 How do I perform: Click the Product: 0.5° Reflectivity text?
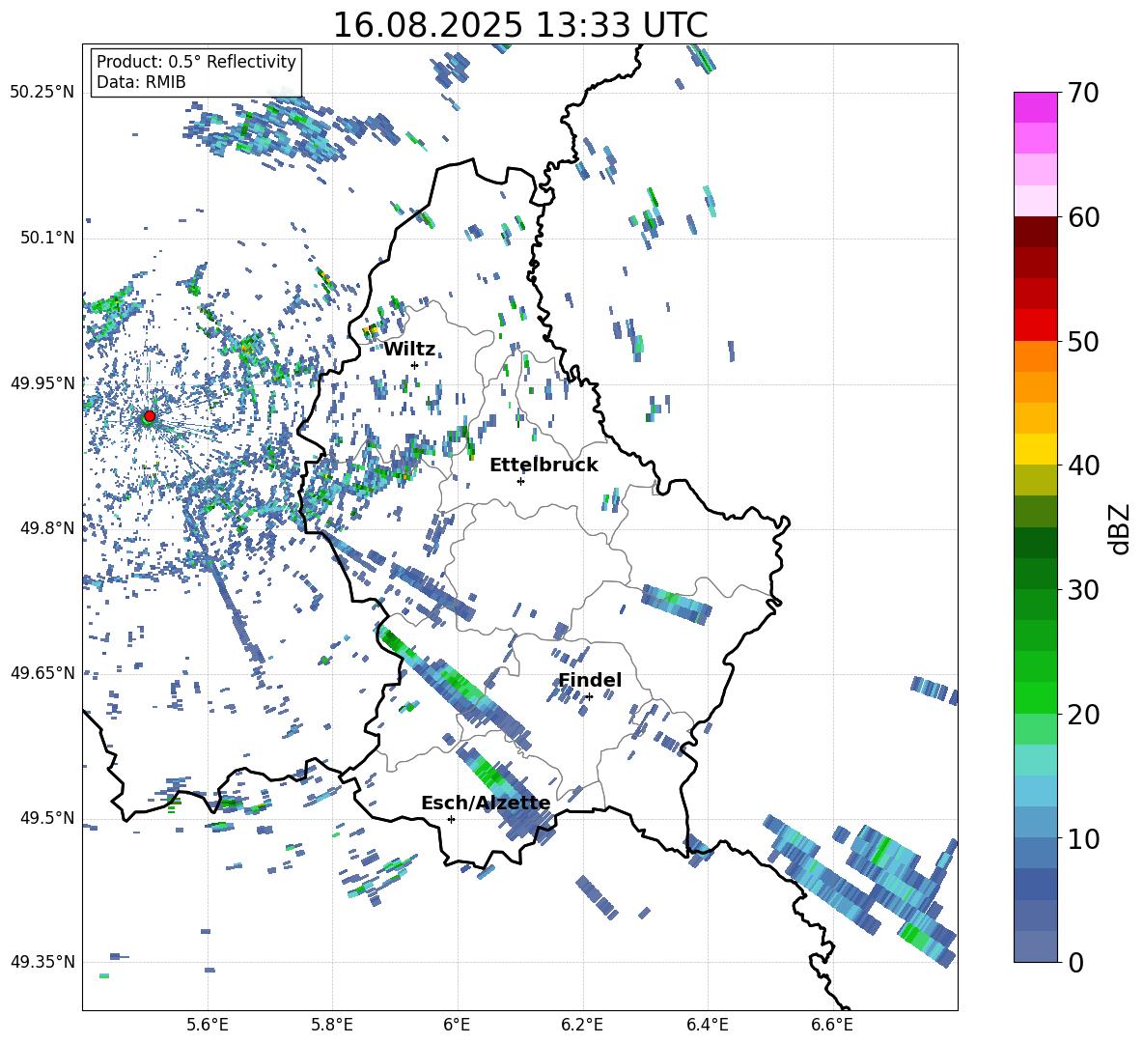coord(196,61)
